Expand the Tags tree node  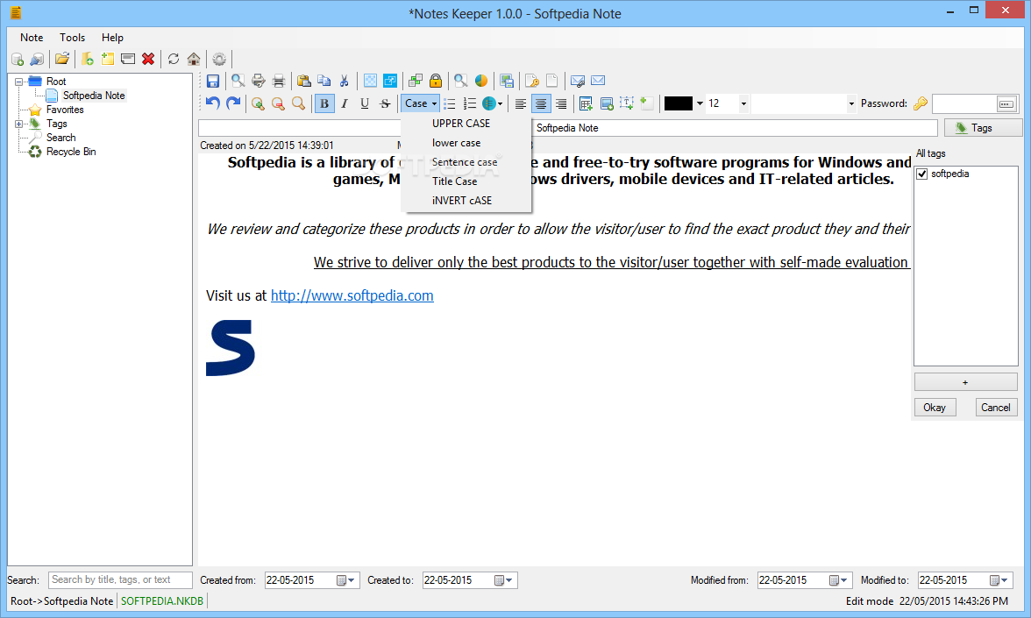click(19, 124)
